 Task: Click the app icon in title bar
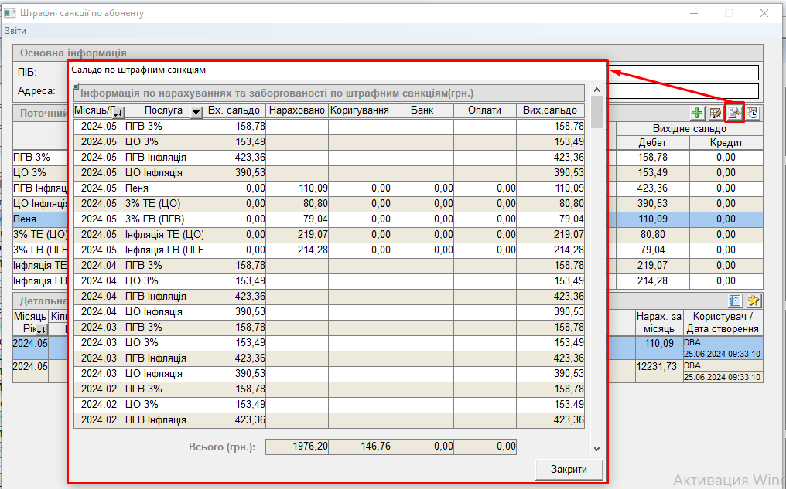(x=10, y=13)
